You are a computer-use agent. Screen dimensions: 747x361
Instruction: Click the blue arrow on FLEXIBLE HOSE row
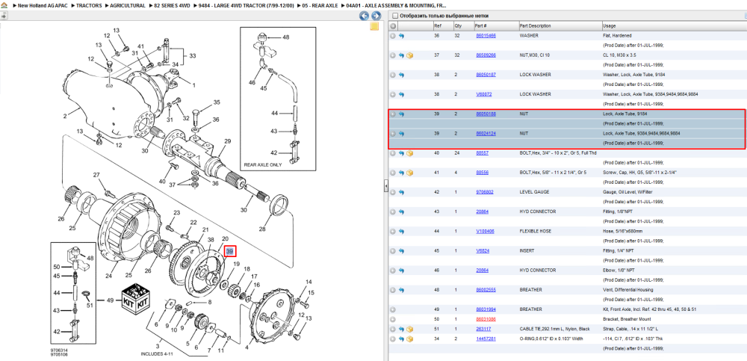coord(401,231)
